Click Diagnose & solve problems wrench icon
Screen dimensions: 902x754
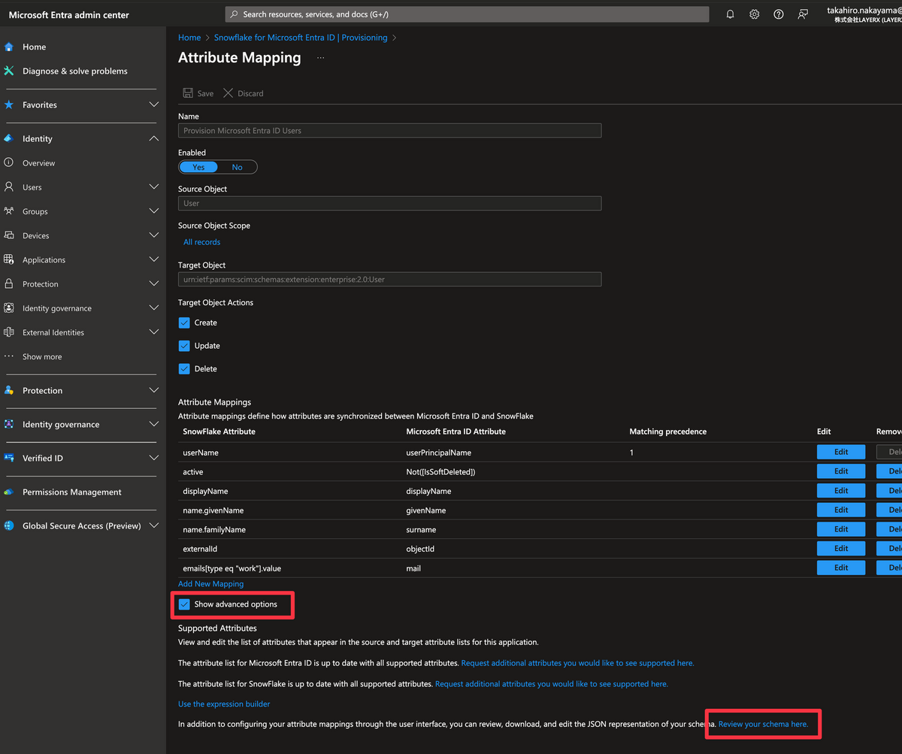point(9,71)
